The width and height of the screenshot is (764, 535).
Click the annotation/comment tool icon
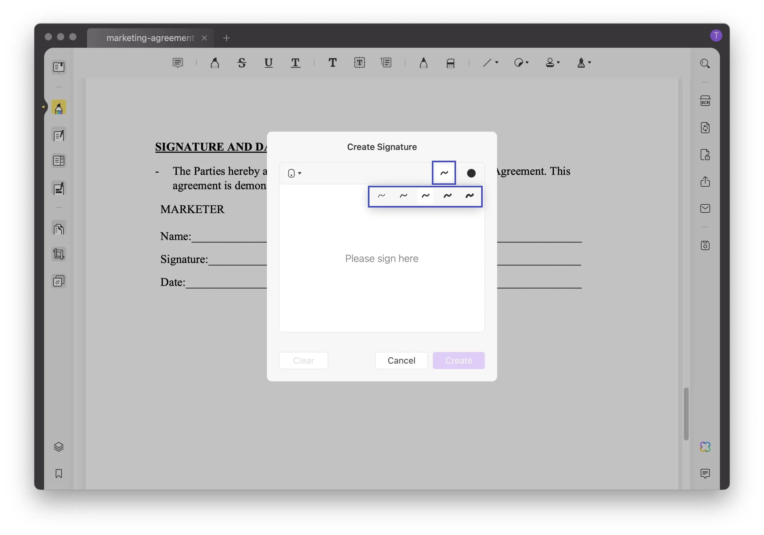tap(178, 63)
